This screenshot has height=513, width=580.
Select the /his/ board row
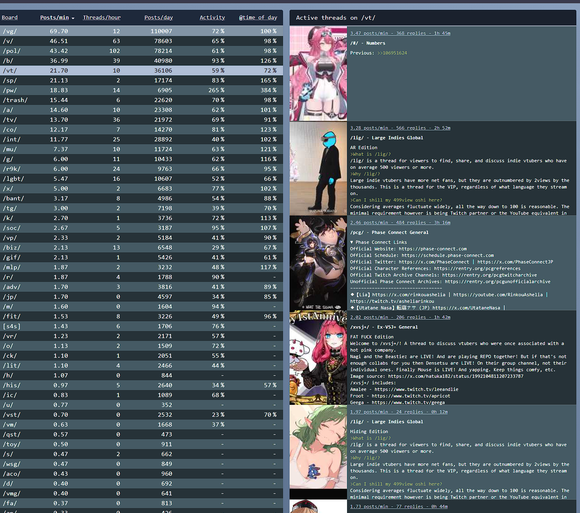[x=142, y=385]
